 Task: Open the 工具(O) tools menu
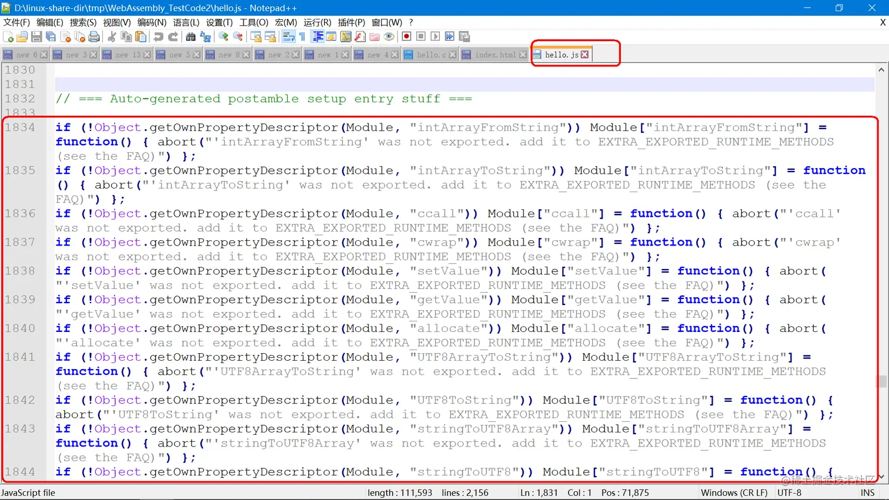pos(254,22)
